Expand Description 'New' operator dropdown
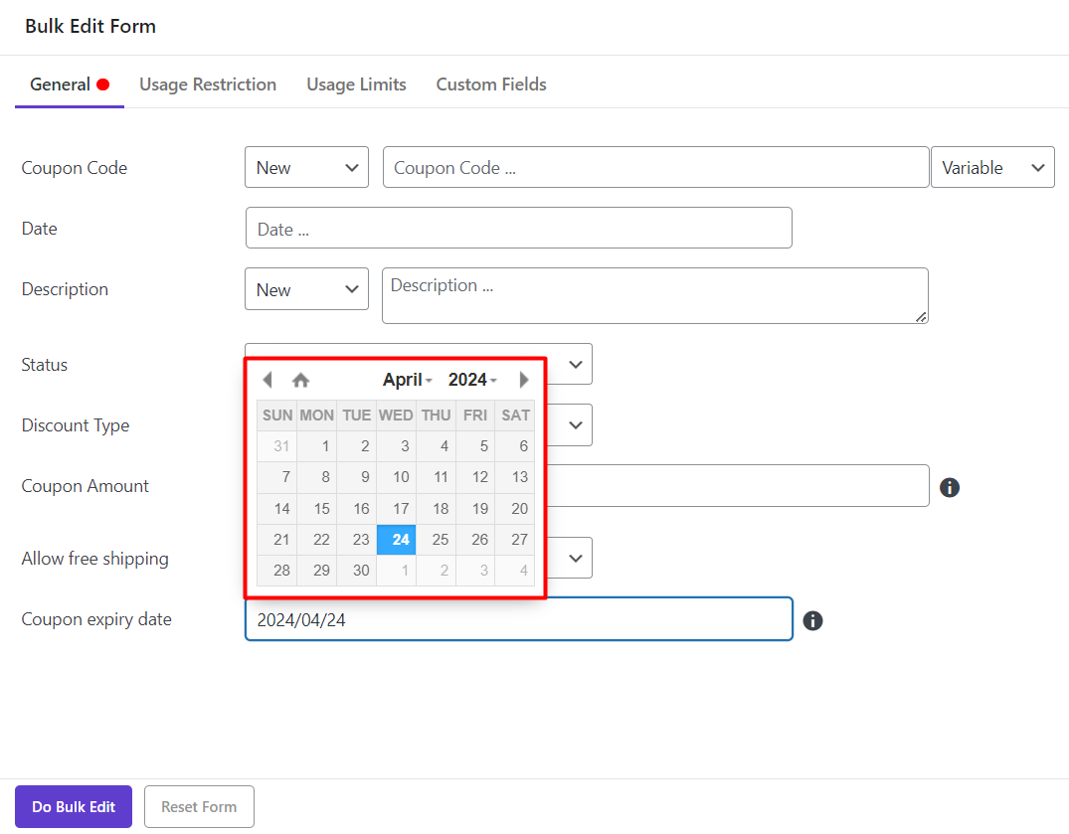This screenshot has height=834, width=1069. coord(306,289)
